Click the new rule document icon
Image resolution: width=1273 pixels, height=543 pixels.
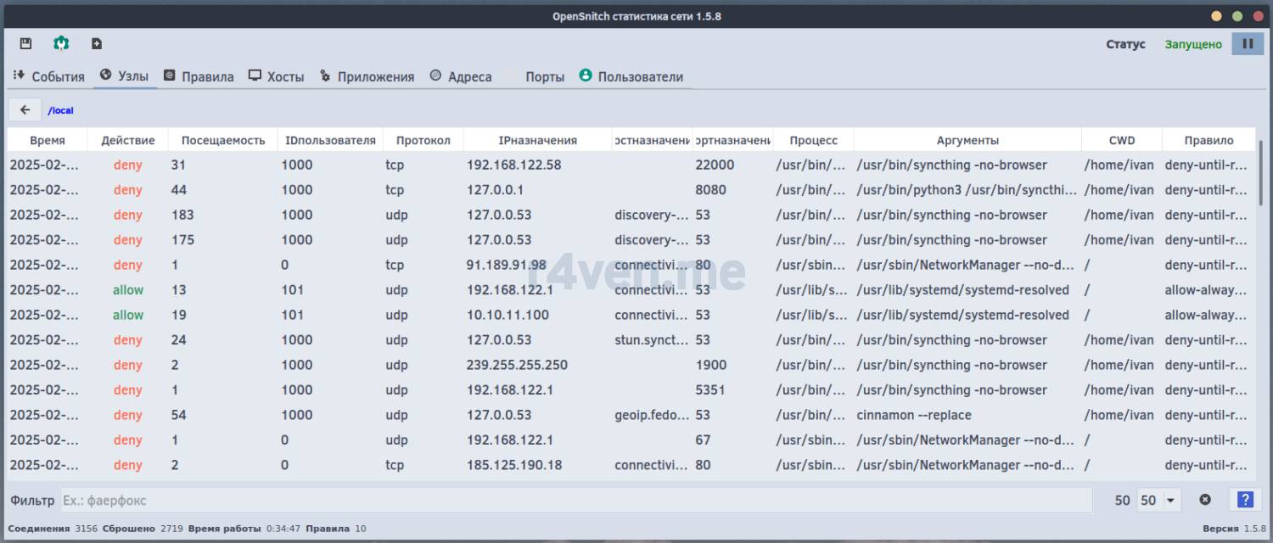[x=97, y=43]
